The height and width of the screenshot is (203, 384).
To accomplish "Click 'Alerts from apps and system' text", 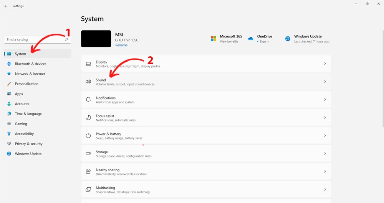I will pyautogui.click(x=115, y=102).
